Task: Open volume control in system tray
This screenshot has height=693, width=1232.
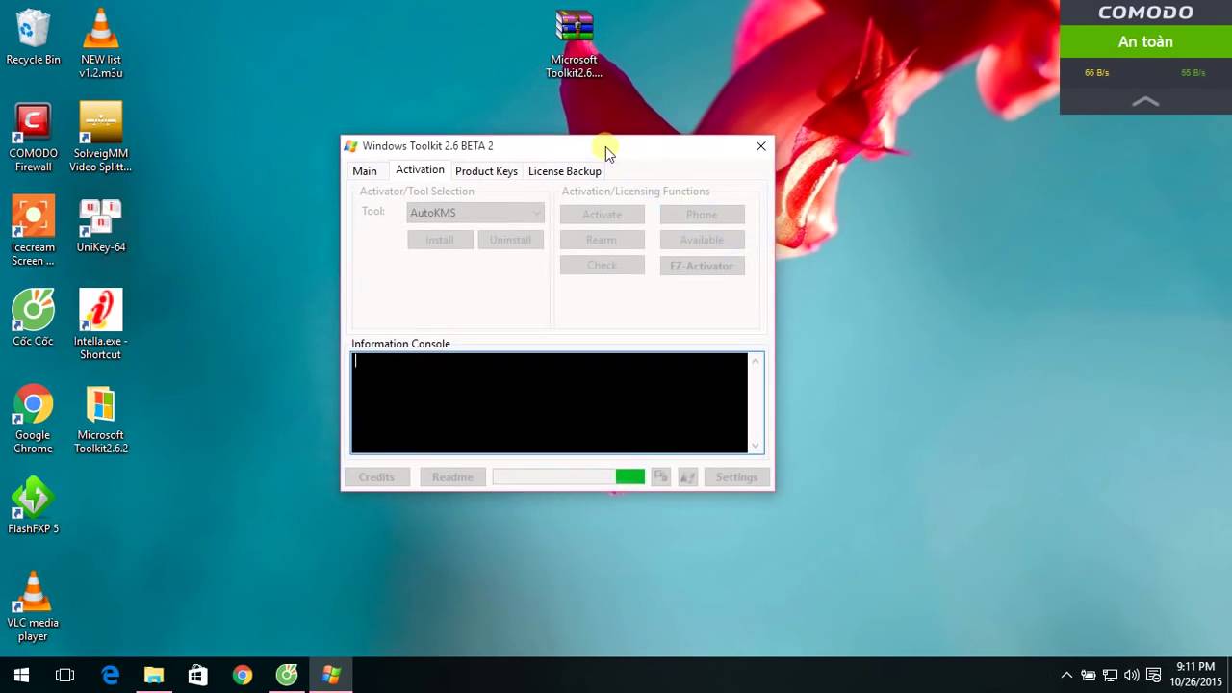Action: coord(1132,676)
